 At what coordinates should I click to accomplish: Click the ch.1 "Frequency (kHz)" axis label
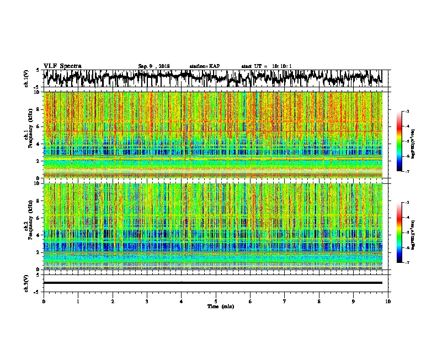click(30, 129)
